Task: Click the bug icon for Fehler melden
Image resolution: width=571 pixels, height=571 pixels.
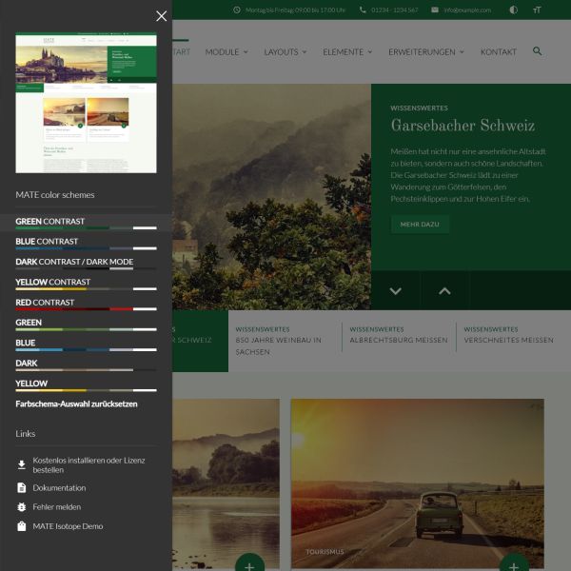Action: (22, 507)
